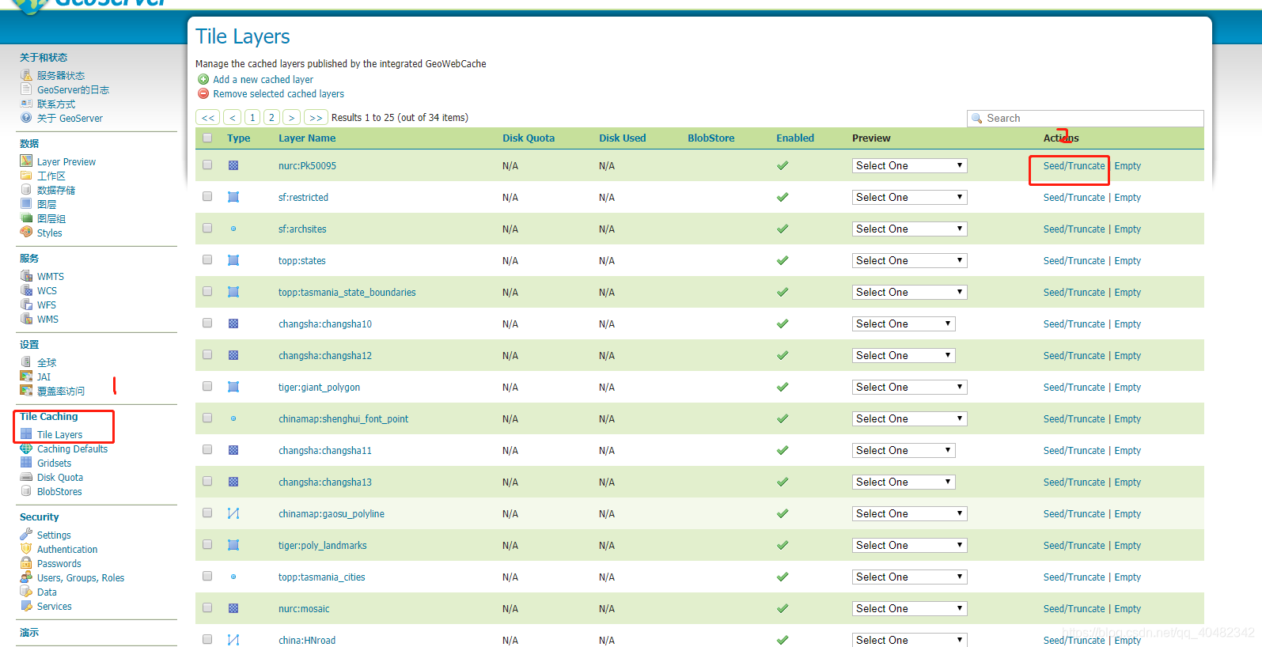Click the green plus add layer icon
Viewport: 1262px width, 647px height.
203,79
